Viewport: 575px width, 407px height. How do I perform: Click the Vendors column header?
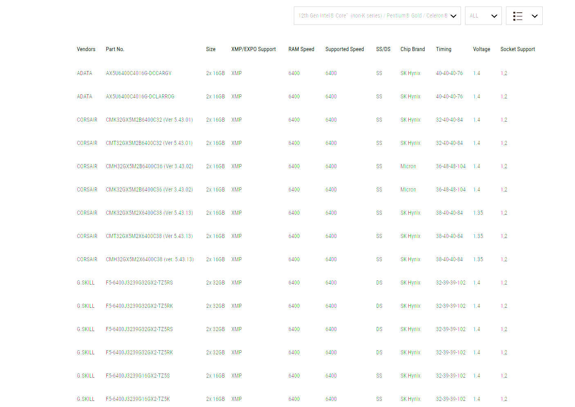pos(86,49)
